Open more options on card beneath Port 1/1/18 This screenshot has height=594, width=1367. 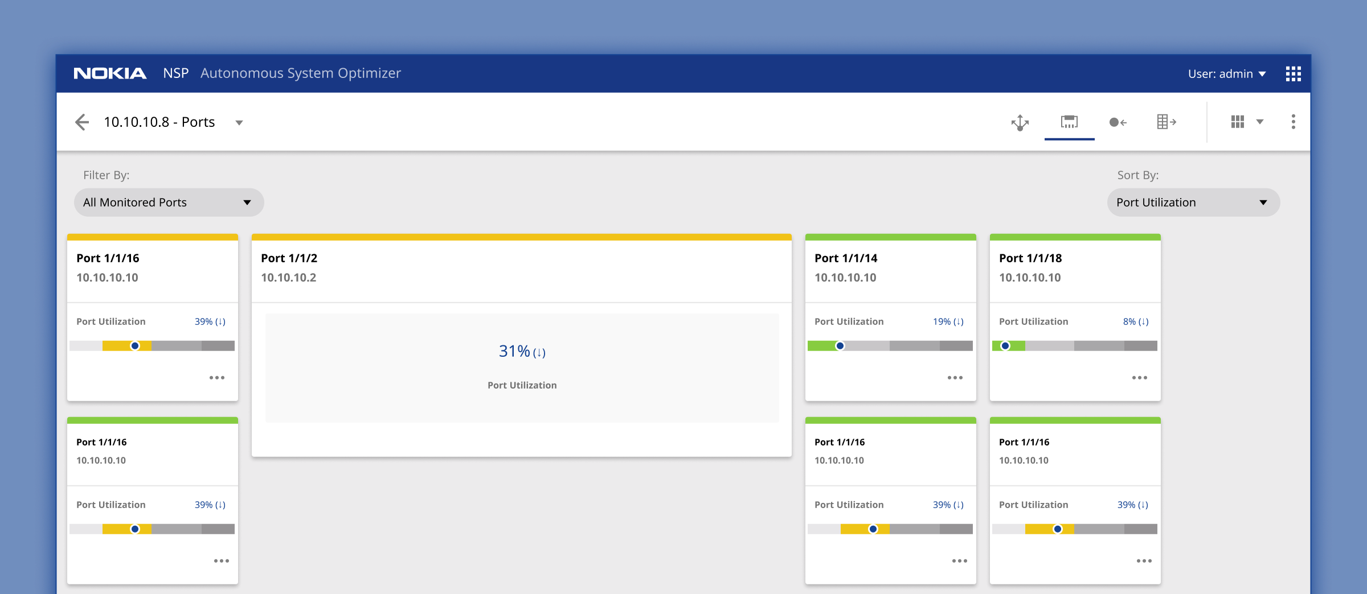(1144, 561)
